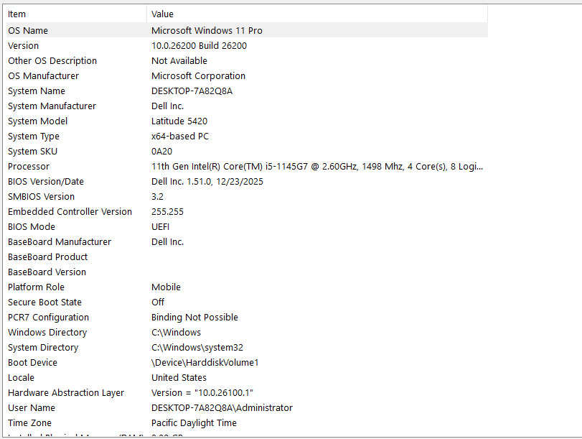Click the C:\Windows value
Viewport: 582px width, 439px height.
[x=176, y=333]
